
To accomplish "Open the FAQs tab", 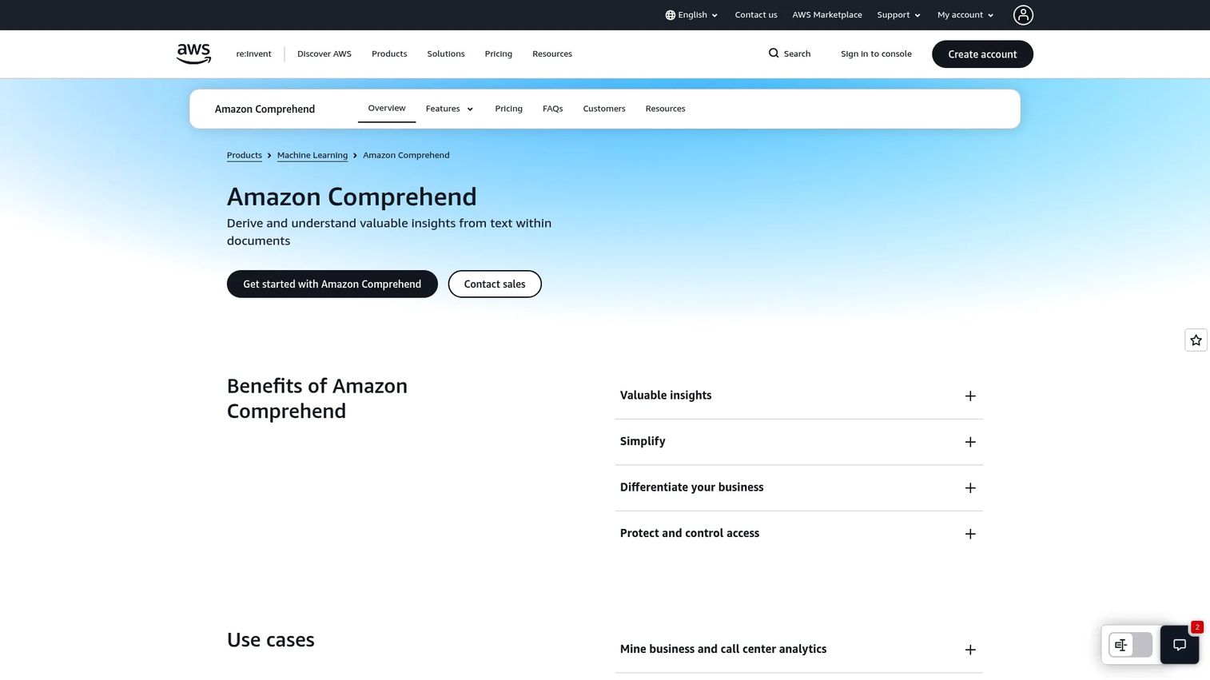I will point(552,109).
